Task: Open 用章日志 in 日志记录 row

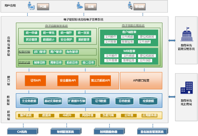Action: (x=56, y=62)
